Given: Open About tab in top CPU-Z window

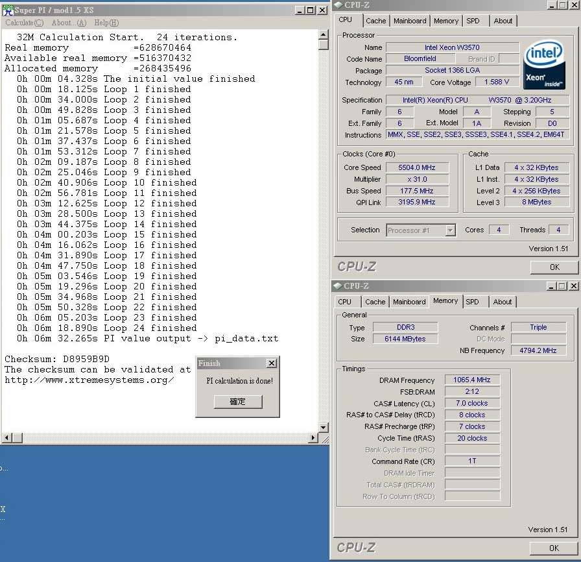Looking at the screenshot, I should 503,21.
